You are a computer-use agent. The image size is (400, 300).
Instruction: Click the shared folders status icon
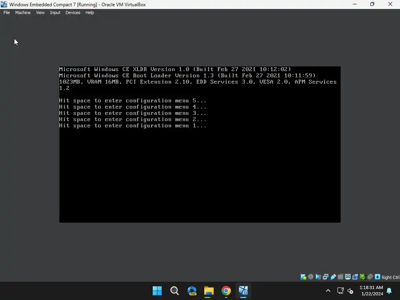coord(340,277)
